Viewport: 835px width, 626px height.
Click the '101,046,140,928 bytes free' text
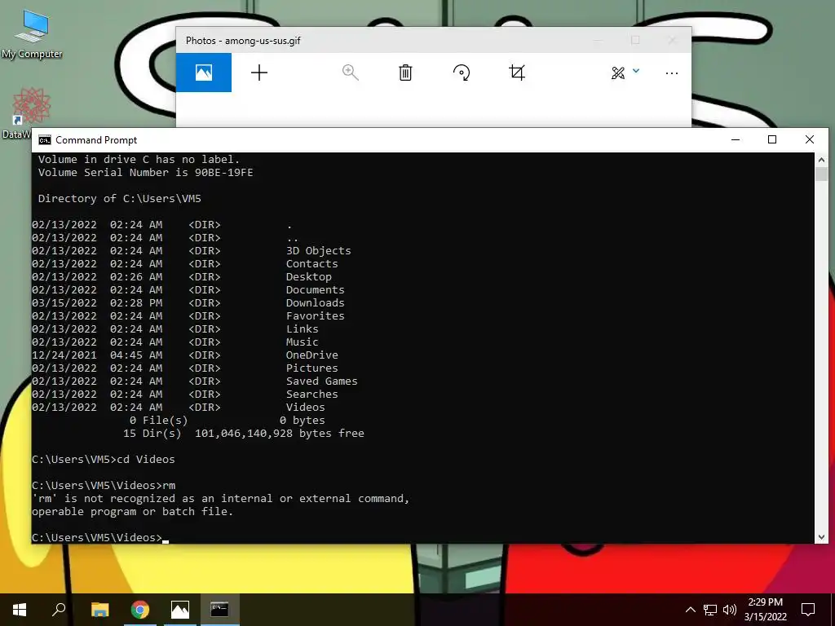click(280, 433)
